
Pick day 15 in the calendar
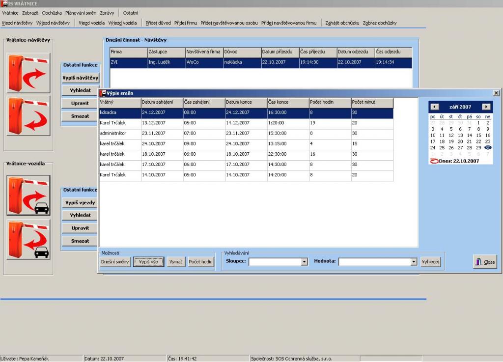478,135
